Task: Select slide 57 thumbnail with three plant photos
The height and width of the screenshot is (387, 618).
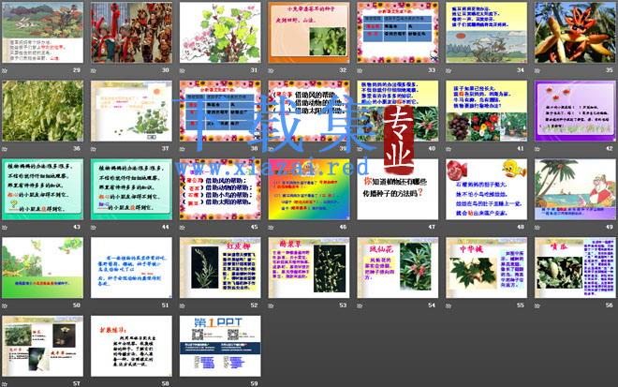Action: tap(42, 346)
